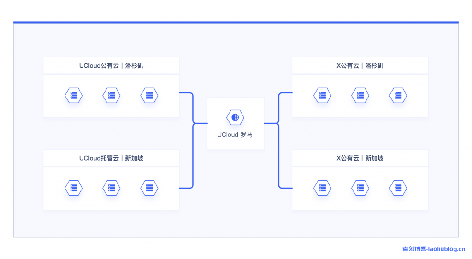The width and height of the screenshot is (472, 259).
Task: Click the X公有云｜新加坡 header label
Action: 360,158
